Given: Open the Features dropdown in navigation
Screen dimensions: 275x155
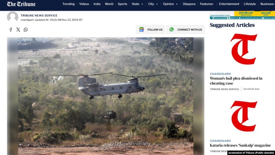Looking at the screenshot, I should click(207, 4).
